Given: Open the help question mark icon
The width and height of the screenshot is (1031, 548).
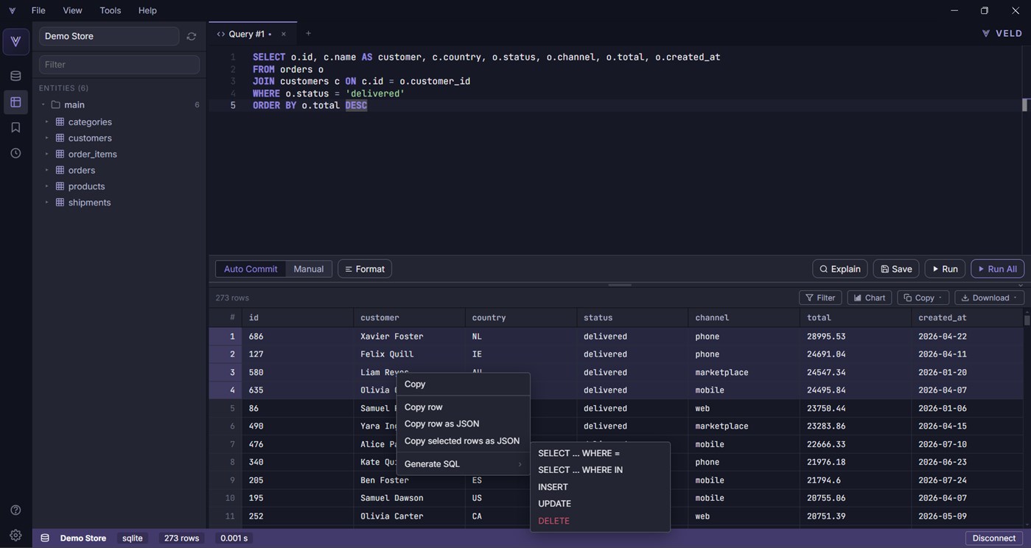Looking at the screenshot, I should [15, 510].
